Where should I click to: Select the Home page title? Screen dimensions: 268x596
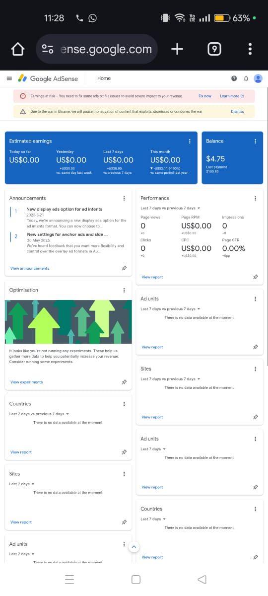[x=104, y=78]
